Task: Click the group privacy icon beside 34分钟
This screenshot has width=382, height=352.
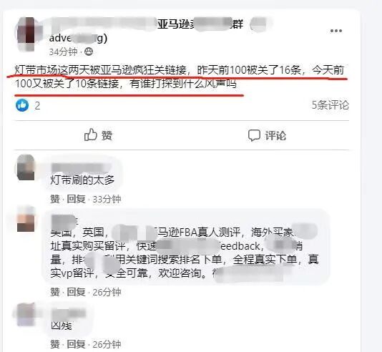Action: click(89, 52)
